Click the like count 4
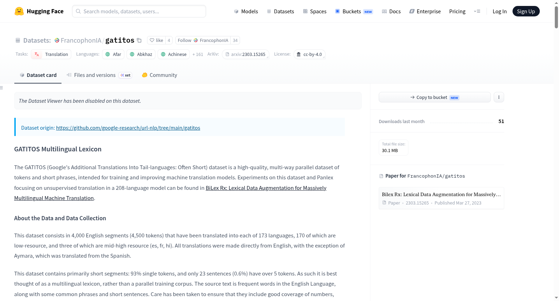The width and height of the screenshot is (559, 301). pos(169,40)
